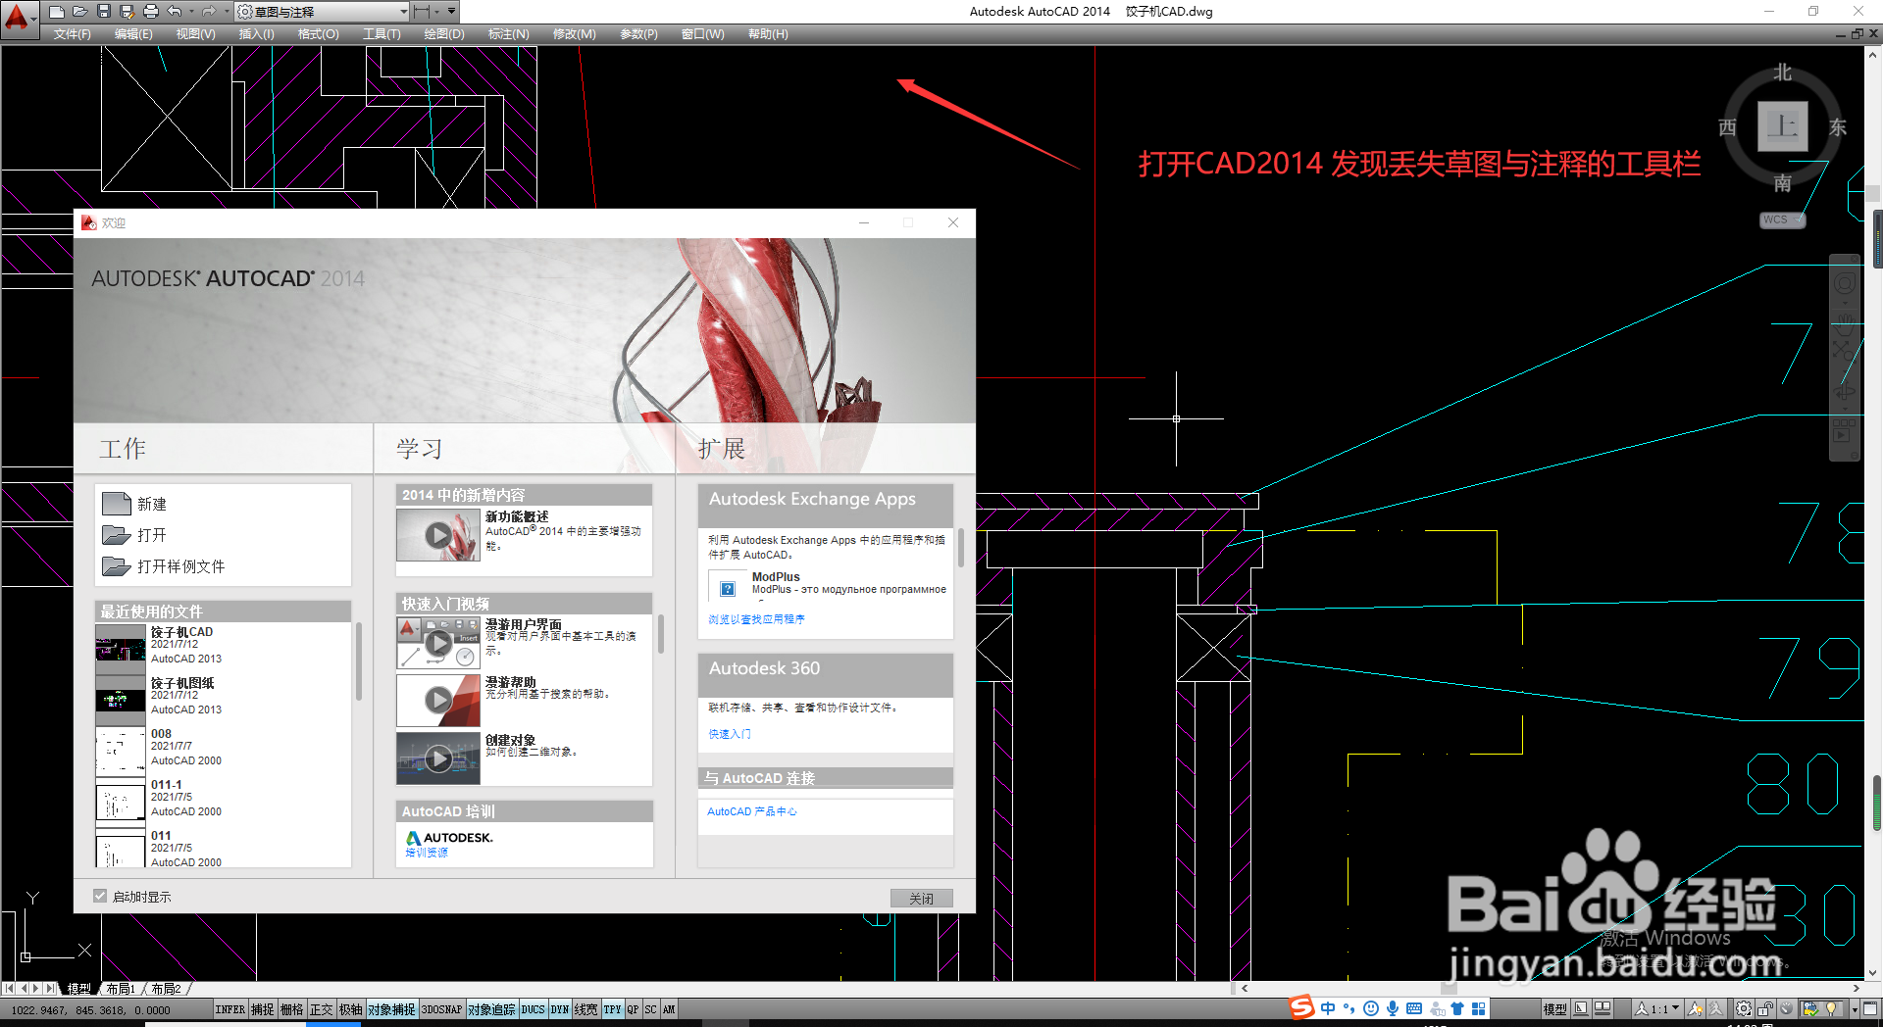Click the 培训资源 link
This screenshot has height=1027, width=1883.
[x=427, y=853]
